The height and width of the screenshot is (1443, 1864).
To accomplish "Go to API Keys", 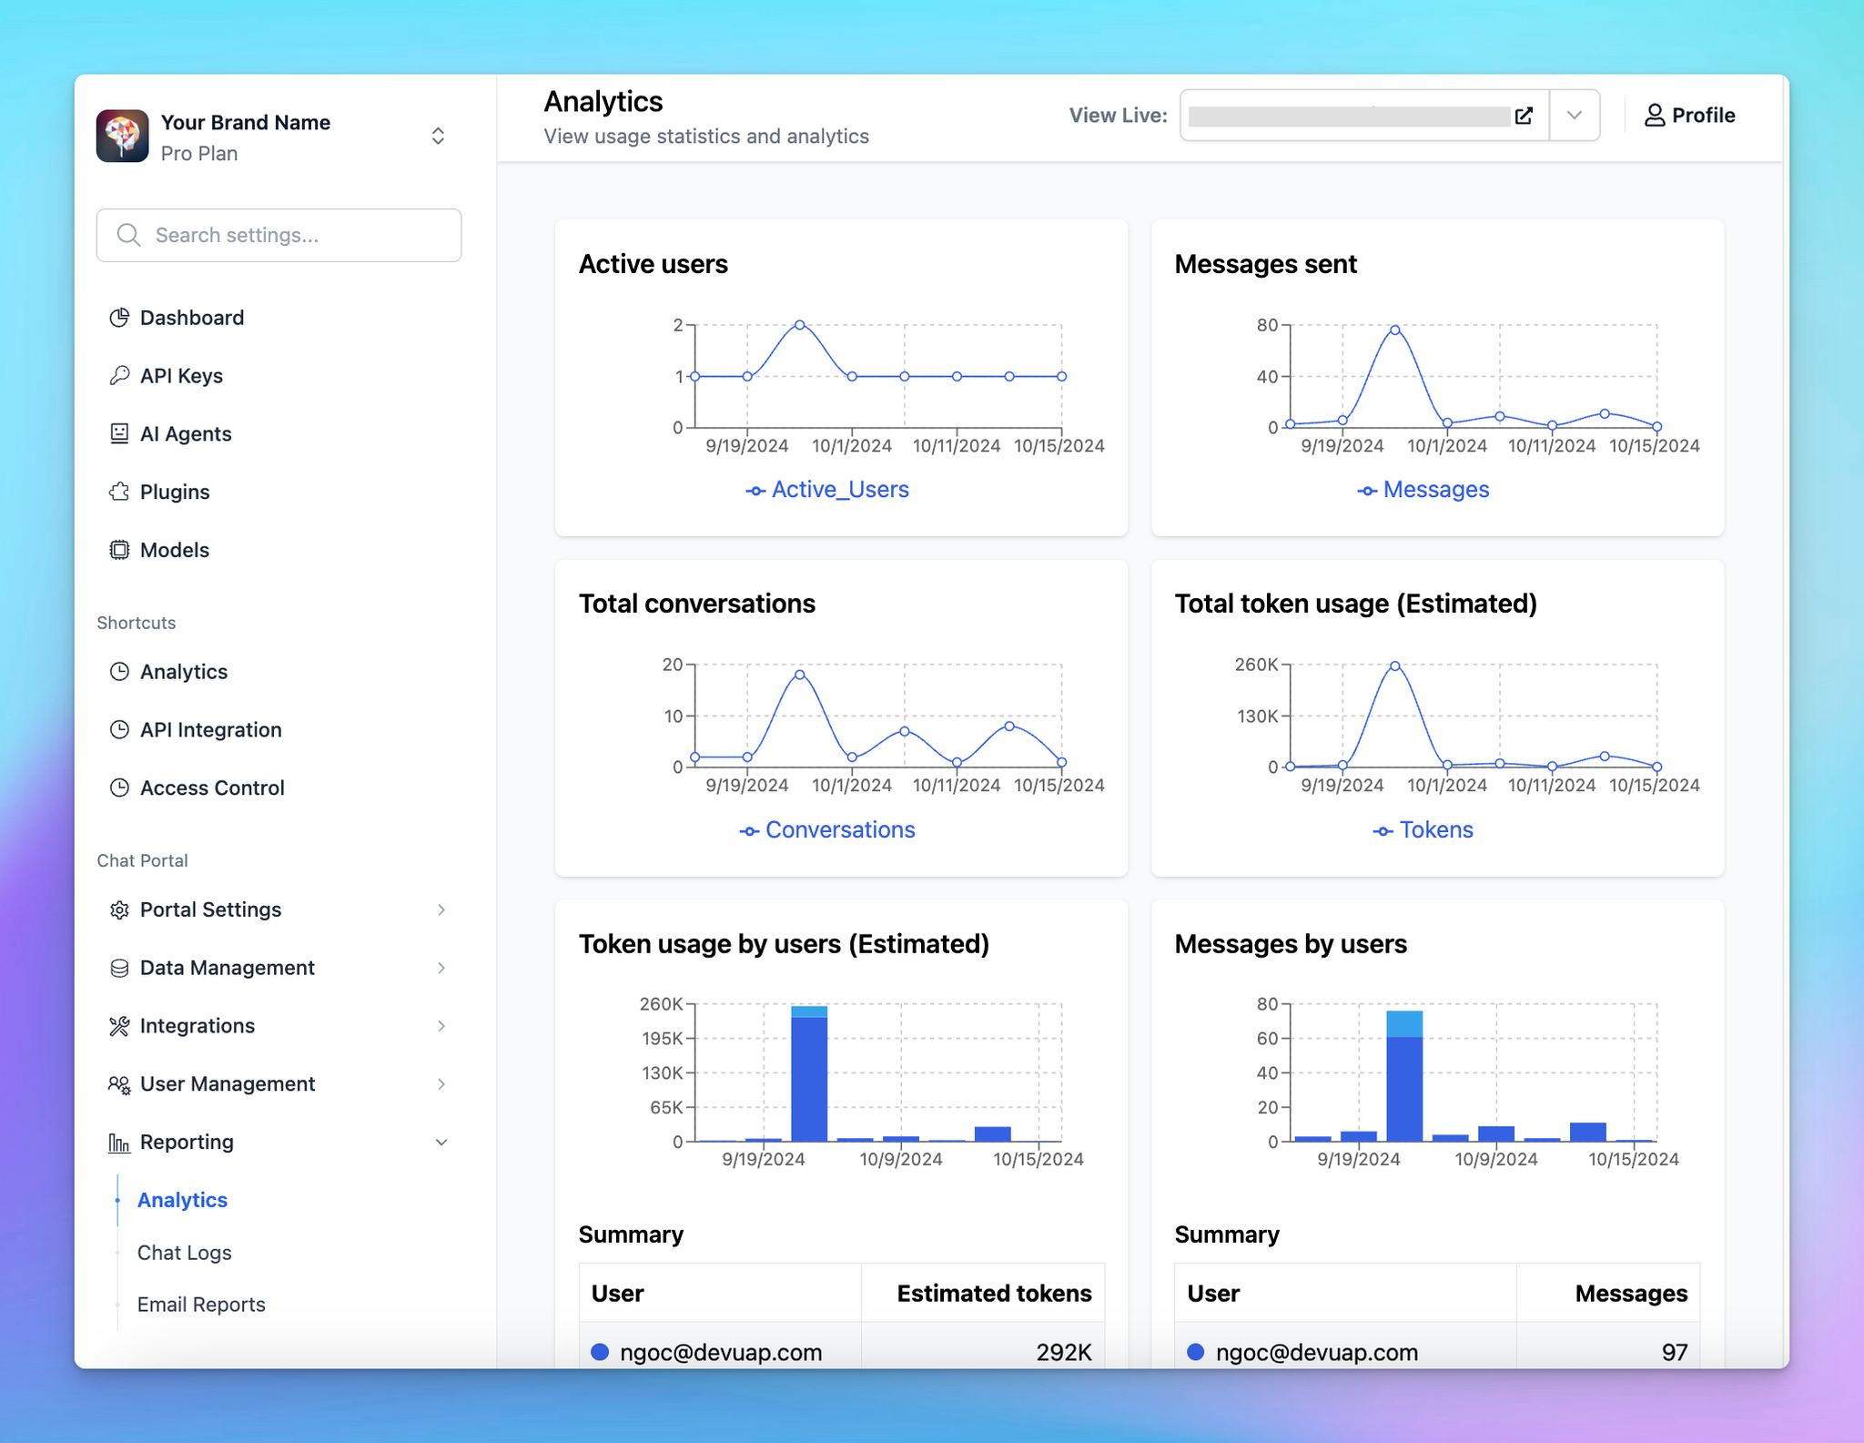I will (181, 376).
